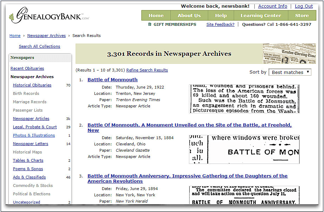Click the location New York, New York

[x=135, y=195]
